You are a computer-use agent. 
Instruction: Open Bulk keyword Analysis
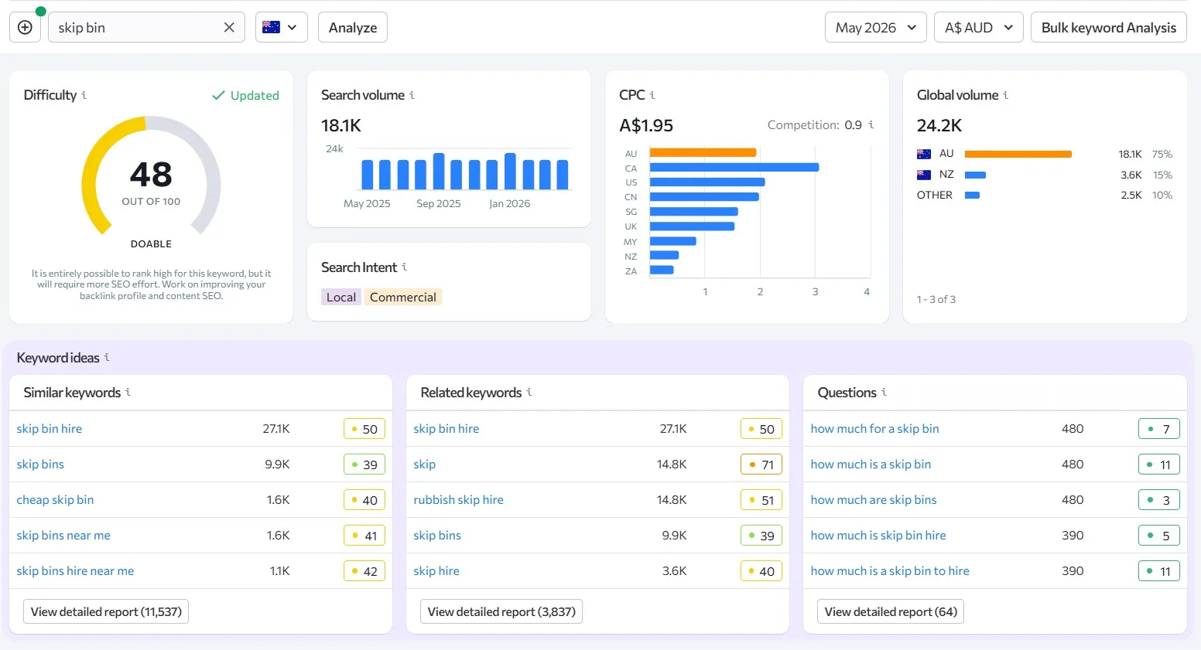[x=1109, y=28]
